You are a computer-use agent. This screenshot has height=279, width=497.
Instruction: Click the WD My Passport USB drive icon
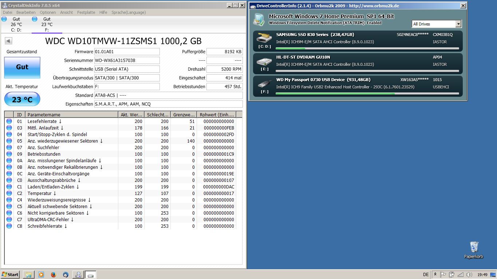[264, 83]
